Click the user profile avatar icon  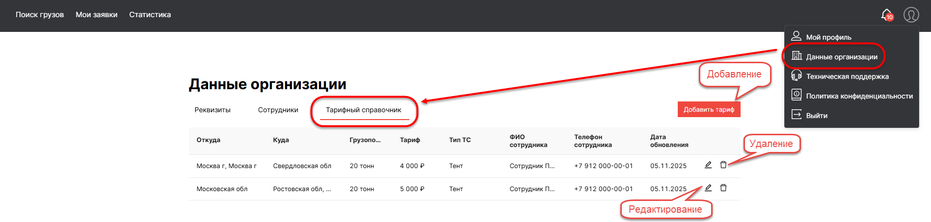pyautogui.click(x=911, y=15)
